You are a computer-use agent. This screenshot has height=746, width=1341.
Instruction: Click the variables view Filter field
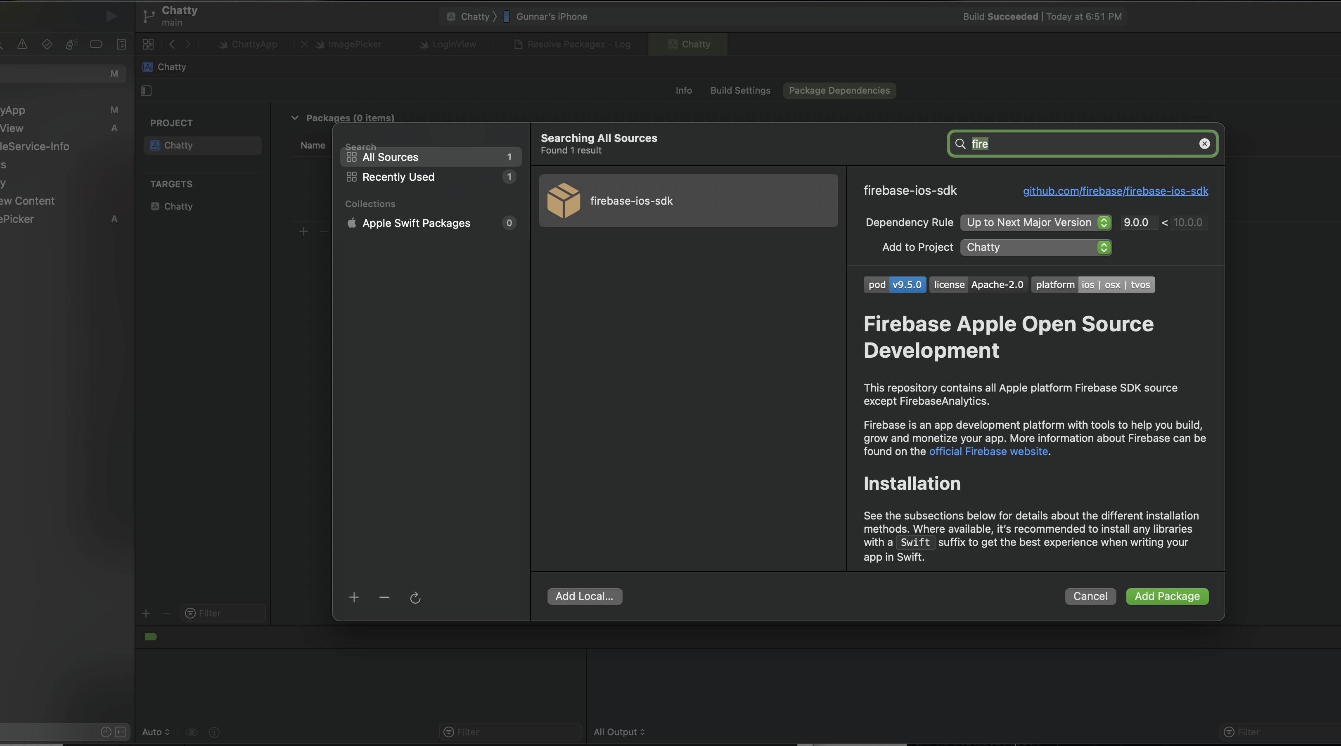(510, 732)
